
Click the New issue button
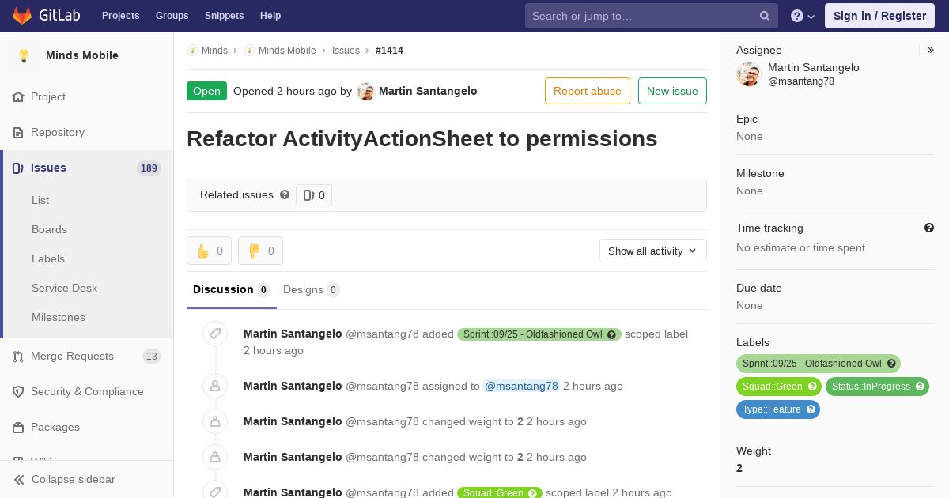coord(672,91)
